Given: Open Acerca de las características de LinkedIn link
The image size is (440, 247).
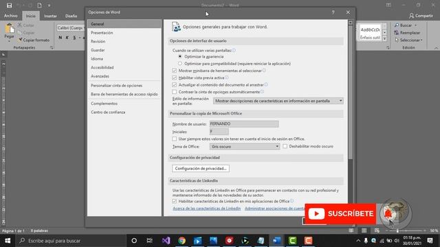Looking at the screenshot, I should [x=207, y=209].
